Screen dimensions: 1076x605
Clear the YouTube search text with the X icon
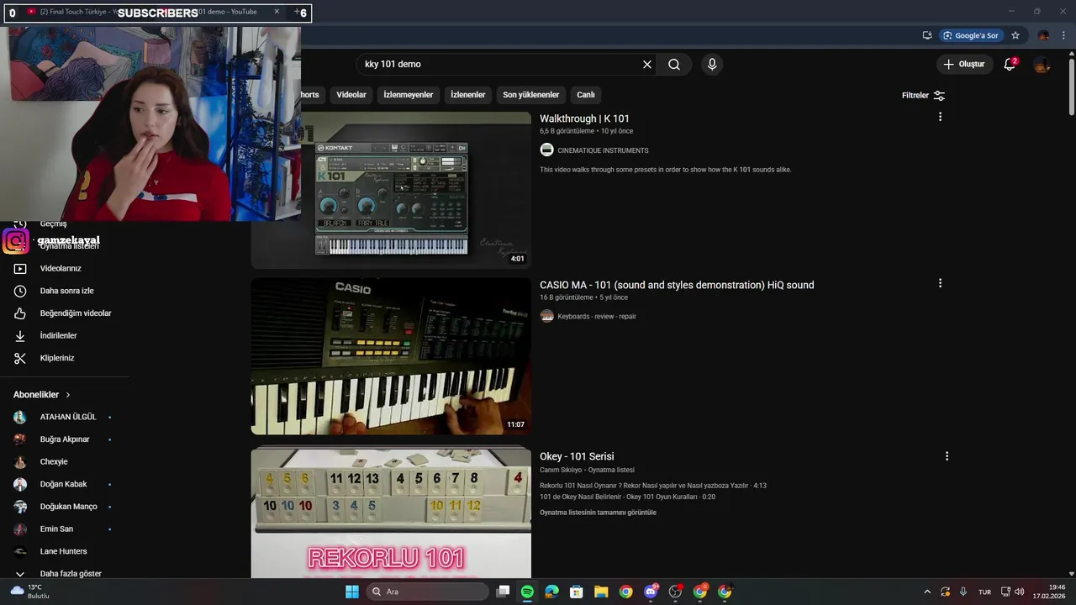point(647,65)
